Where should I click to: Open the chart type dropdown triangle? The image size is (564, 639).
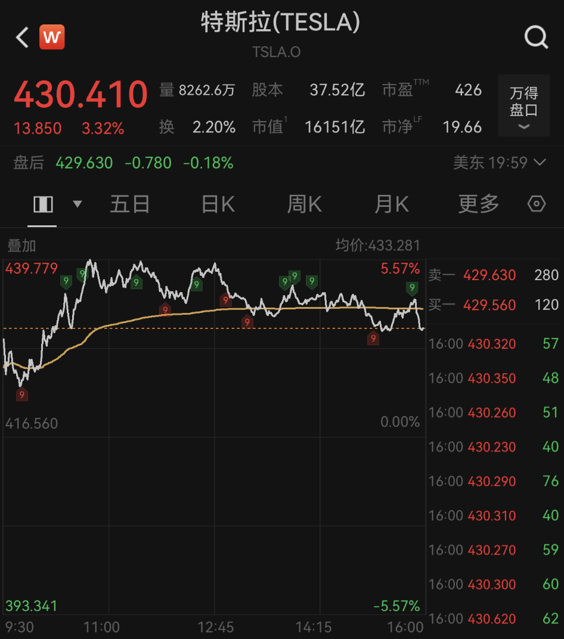click(x=77, y=203)
